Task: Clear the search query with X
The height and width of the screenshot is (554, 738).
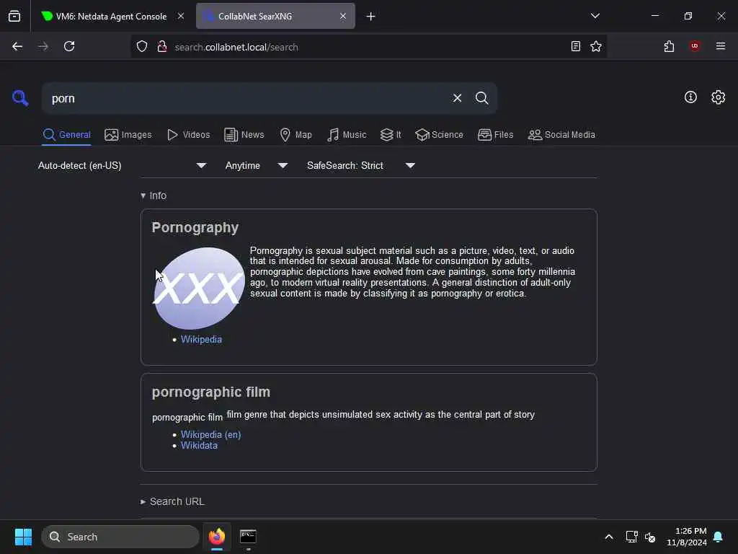Action: coord(457,98)
